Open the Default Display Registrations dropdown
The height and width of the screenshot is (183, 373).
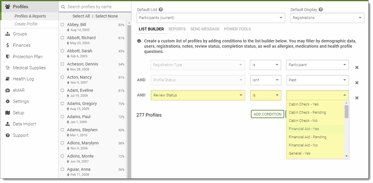[327, 18]
